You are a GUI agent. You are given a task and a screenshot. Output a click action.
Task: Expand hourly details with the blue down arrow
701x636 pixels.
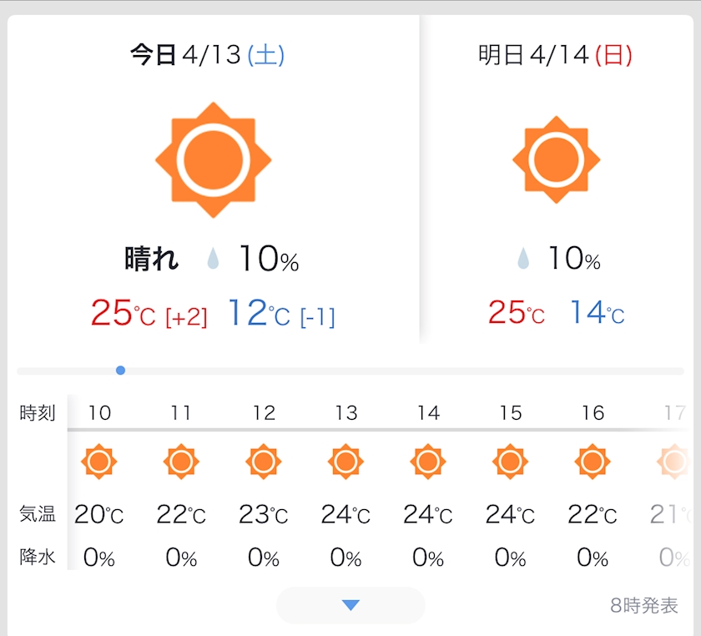[350, 605]
